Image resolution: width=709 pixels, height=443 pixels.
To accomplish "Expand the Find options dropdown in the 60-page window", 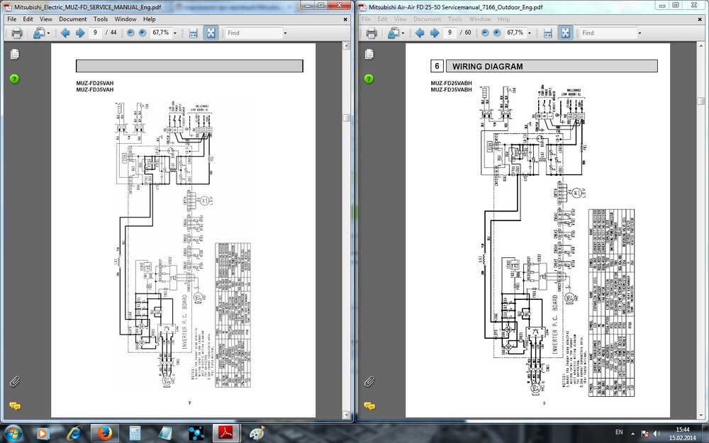I will coord(640,33).
